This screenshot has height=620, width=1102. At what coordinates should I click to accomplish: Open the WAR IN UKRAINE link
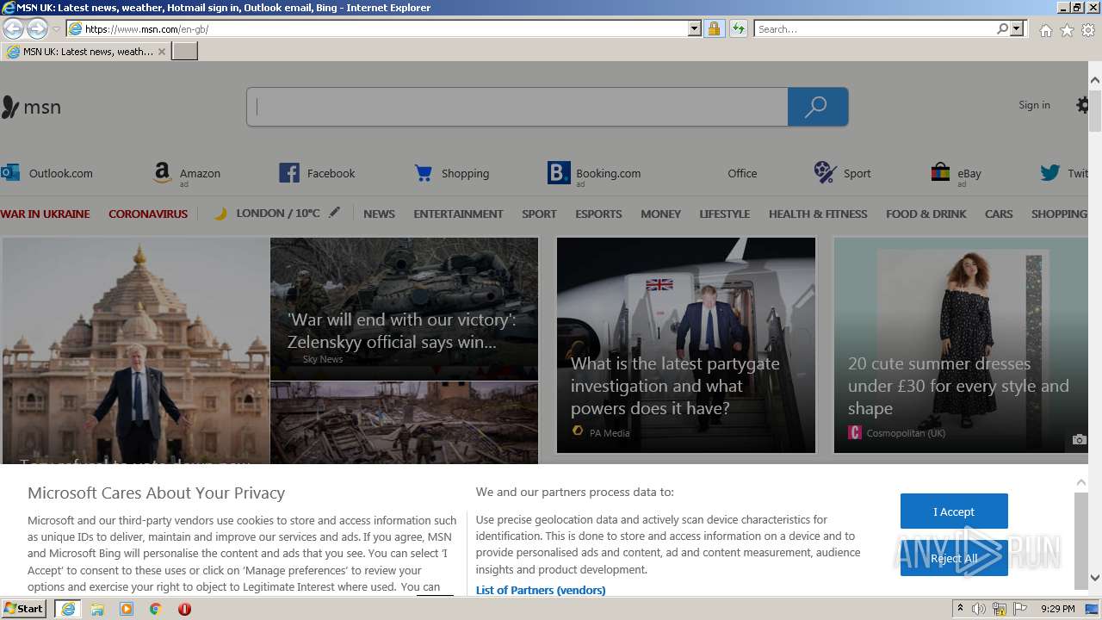pos(45,214)
